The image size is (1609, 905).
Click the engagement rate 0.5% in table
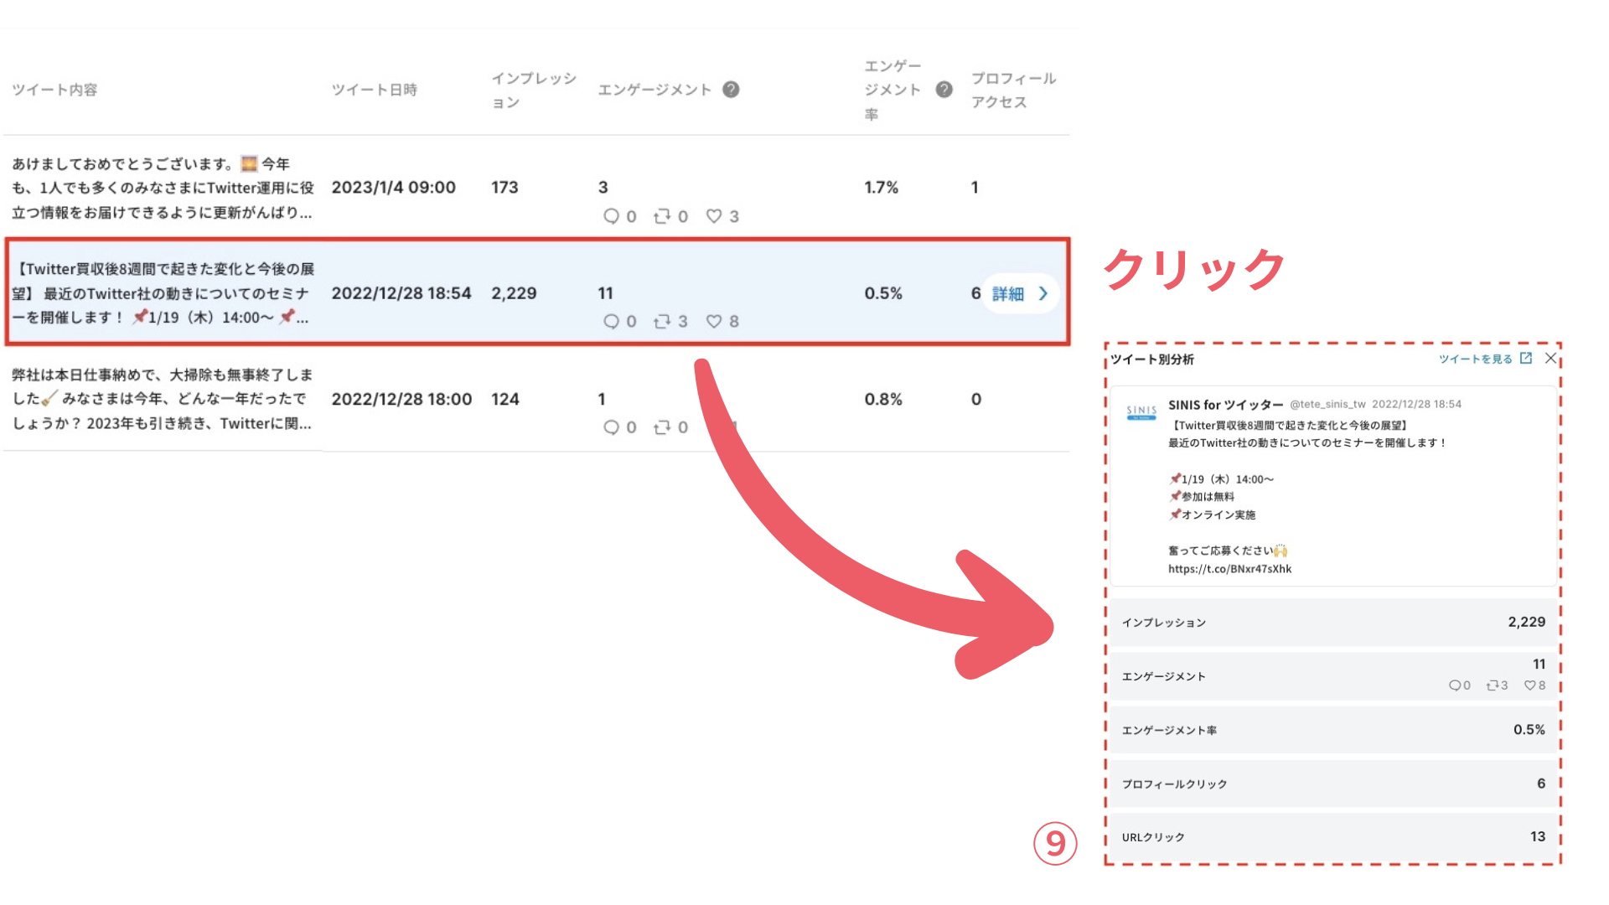pos(883,293)
